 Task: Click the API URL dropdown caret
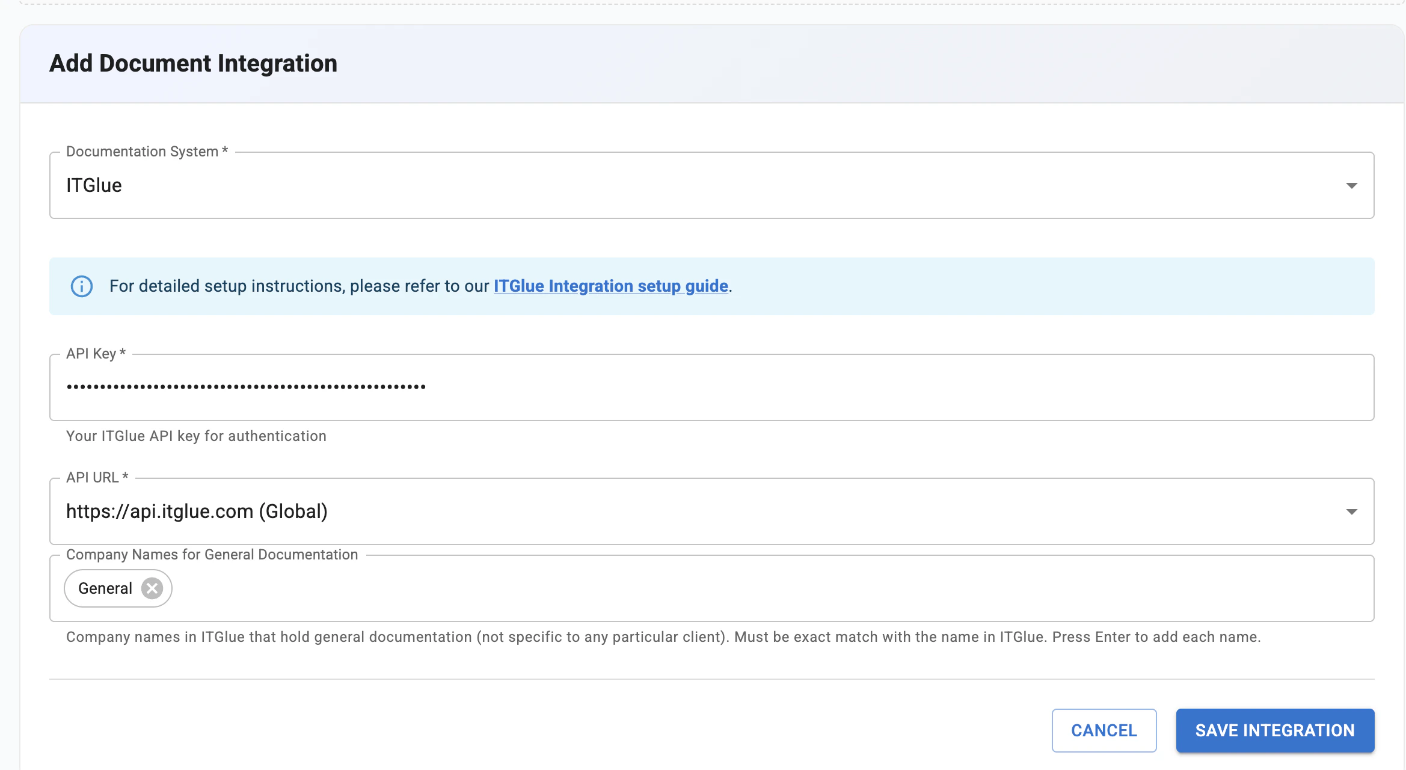(1351, 511)
